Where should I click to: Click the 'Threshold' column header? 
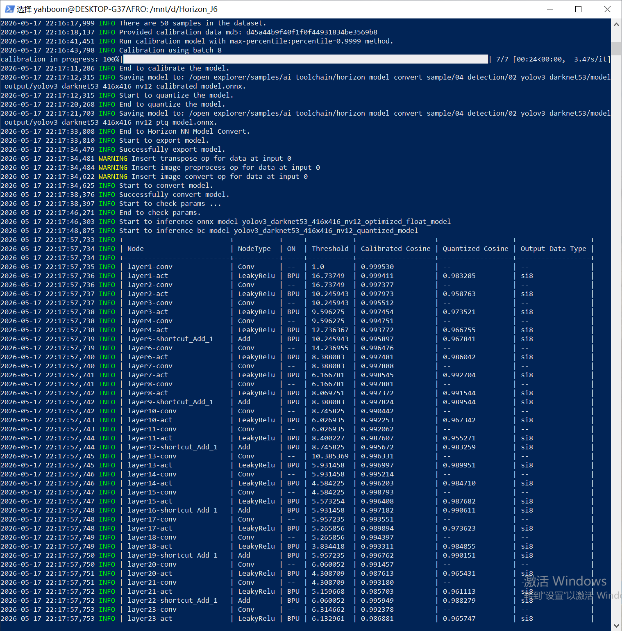(330, 248)
